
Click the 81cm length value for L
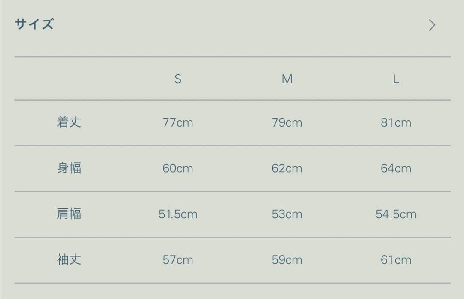[x=396, y=123]
